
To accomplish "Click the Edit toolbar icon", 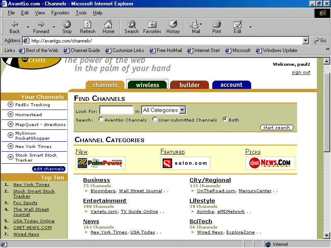I will click(x=237, y=24).
